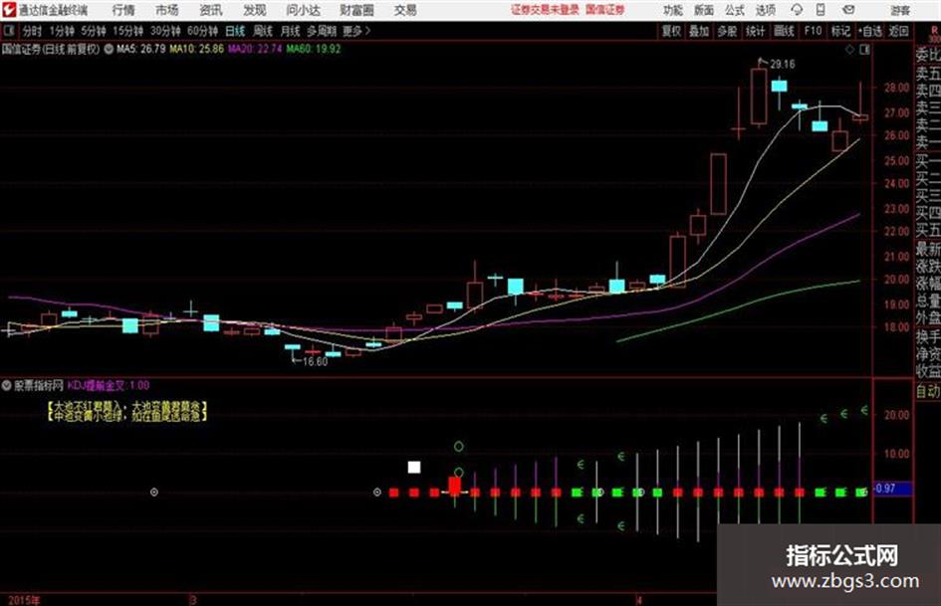Switch to 15分钟 period tab
The width and height of the screenshot is (941, 606).
[127, 31]
